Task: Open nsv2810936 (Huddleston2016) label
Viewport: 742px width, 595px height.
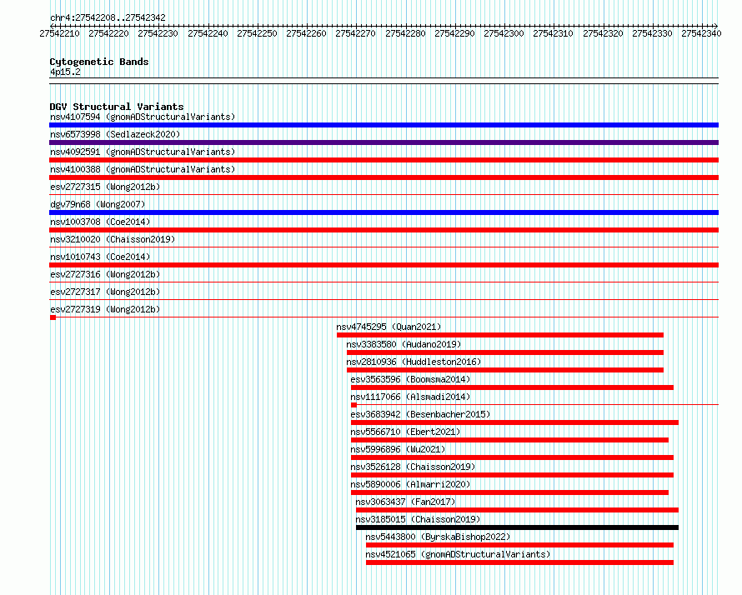Action: 414,362
